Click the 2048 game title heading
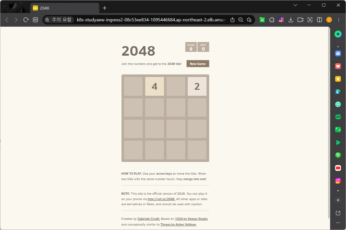Image resolution: width=346 pixels, height=230 pixels. 138,51
